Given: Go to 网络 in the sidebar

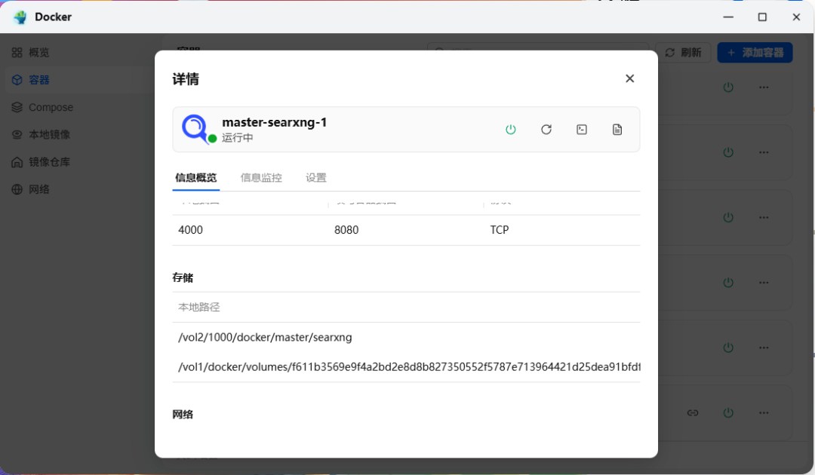Looking at the screenshot, I should click(39, 189).
